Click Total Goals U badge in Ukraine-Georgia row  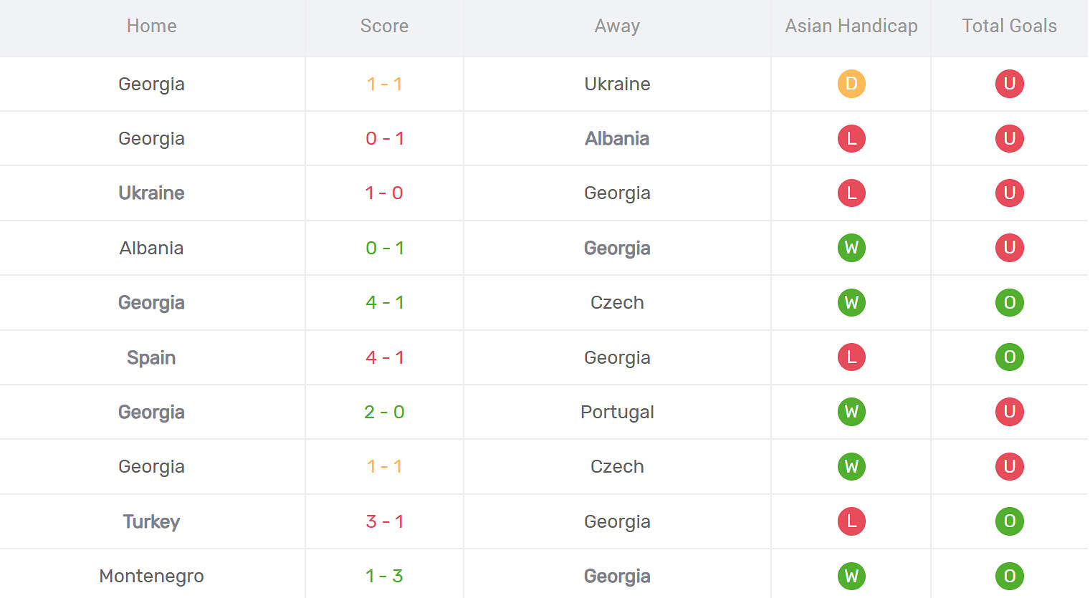pyautogui.click(x=1009, y=193)
